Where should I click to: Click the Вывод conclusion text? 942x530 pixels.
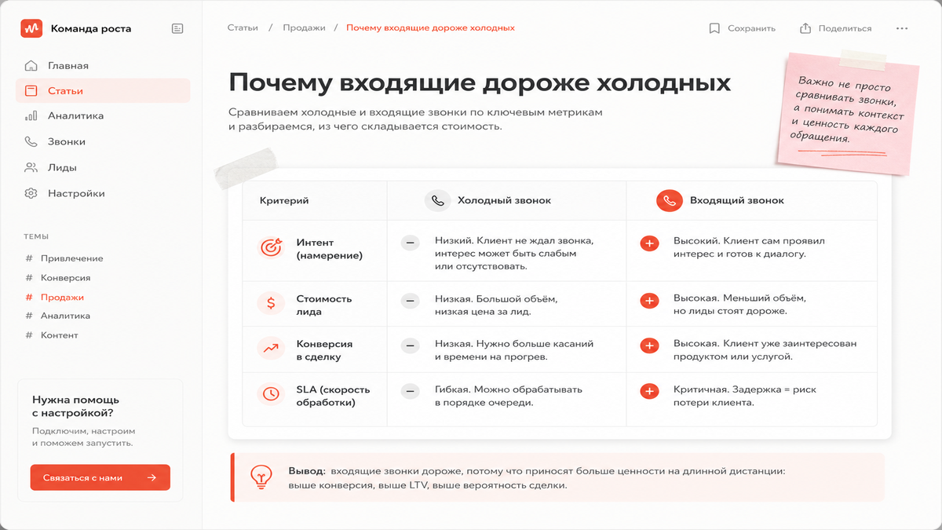(x=536, y=477)
